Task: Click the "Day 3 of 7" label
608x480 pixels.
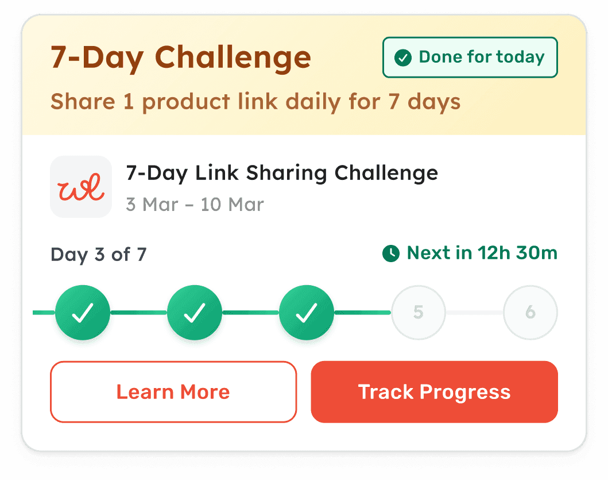Action: pos(98,254)
